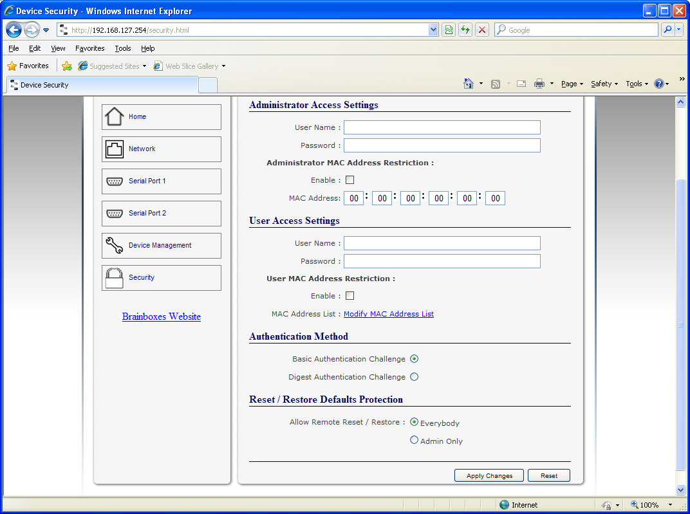
Task: Follow the Modify MAC Address List link
Action: click(x=388, y=313)
